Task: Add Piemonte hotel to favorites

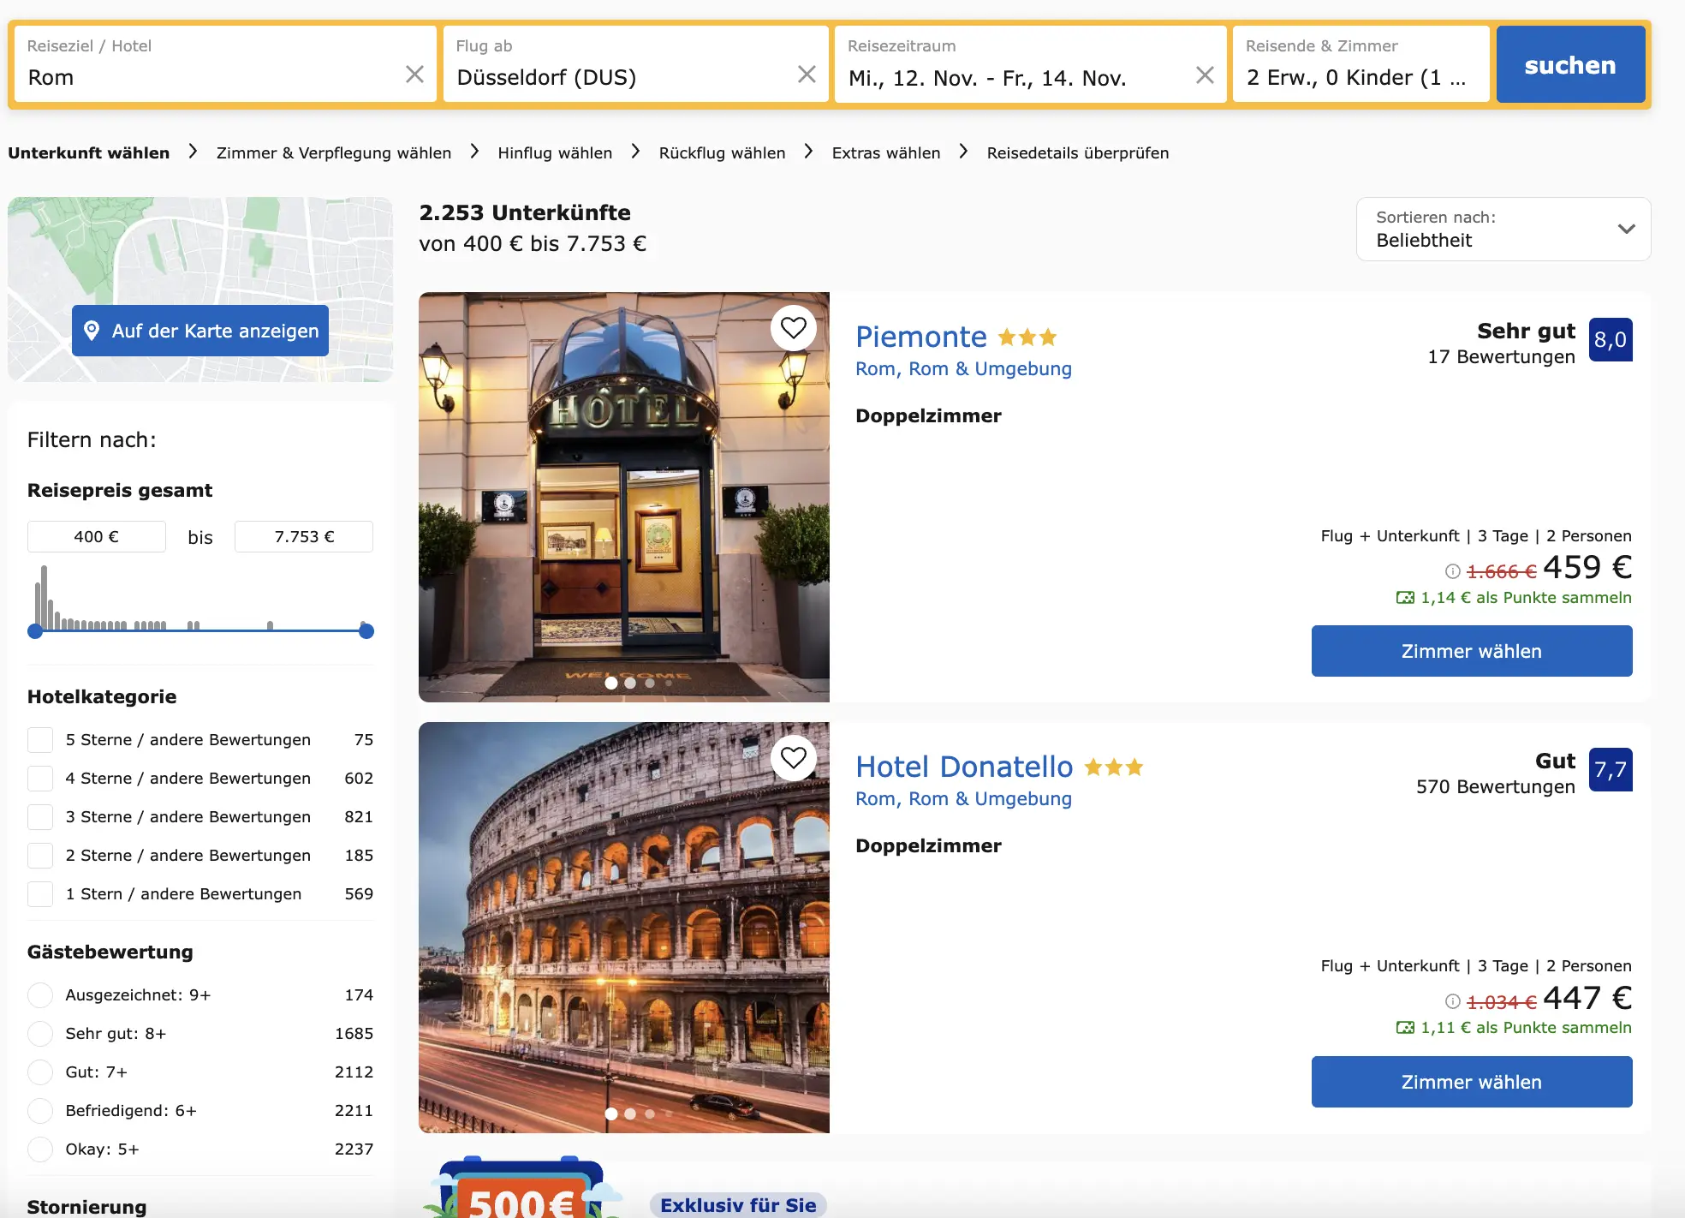Action: 793,328
